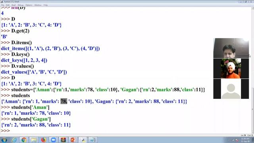
Task: Click the output 4 under len(D)
Action: 2,13
